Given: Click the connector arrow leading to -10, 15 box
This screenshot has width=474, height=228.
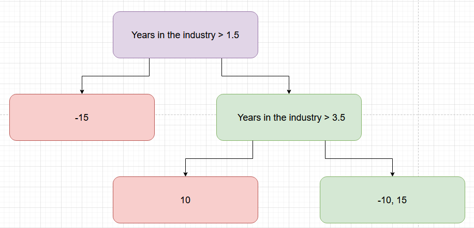Looking at the screenshot, I should pyautogui.click(x=359, y=158).
